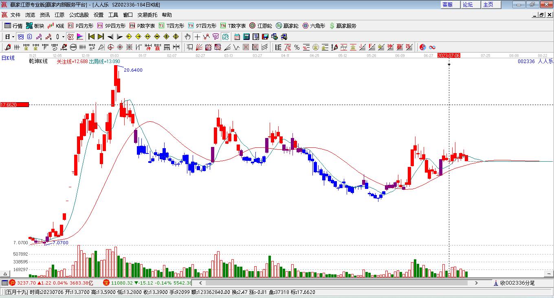Jump to first bar arrow icon
Viewport: 554px width, 298px height.
pyautogui.click(x=92, y=37)
